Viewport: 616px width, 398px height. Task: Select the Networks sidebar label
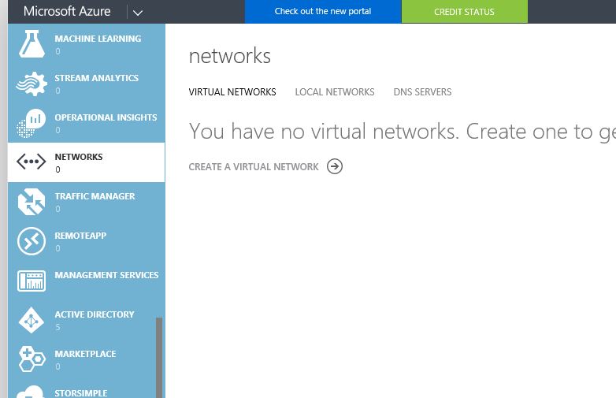[x=79, y=157]
